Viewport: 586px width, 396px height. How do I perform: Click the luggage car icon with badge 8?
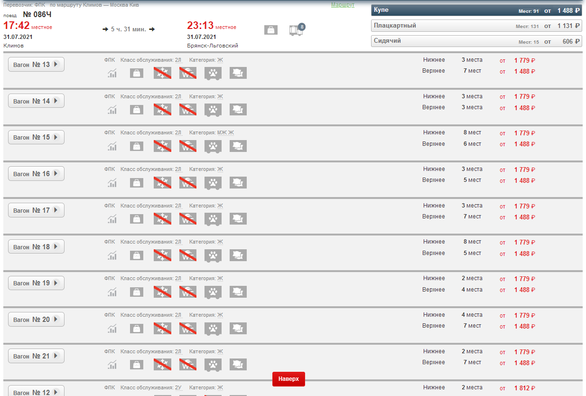coord(296,30)
